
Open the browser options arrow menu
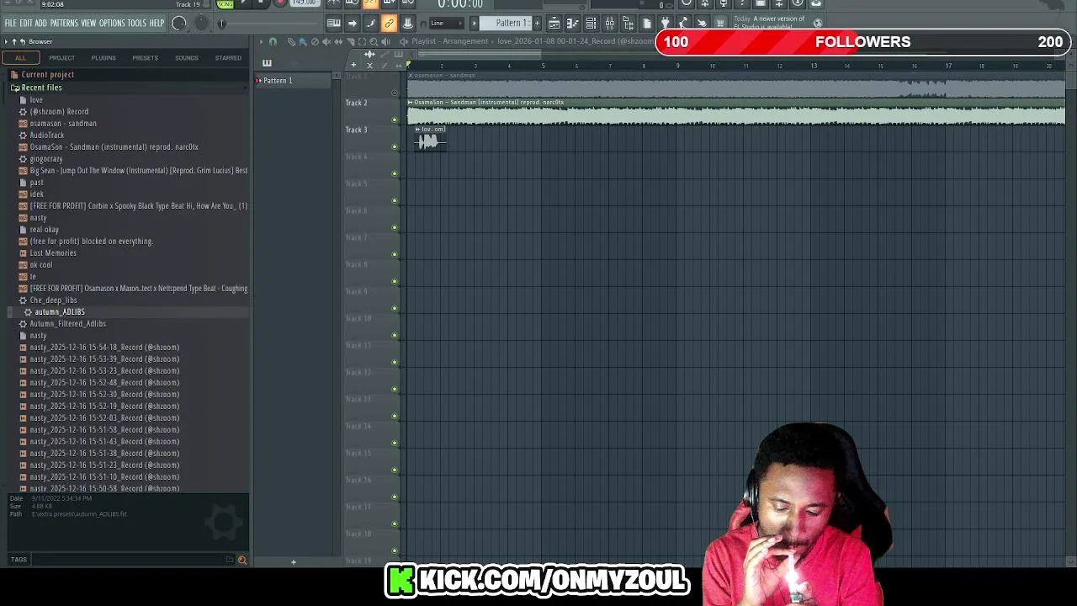point(6,41)
